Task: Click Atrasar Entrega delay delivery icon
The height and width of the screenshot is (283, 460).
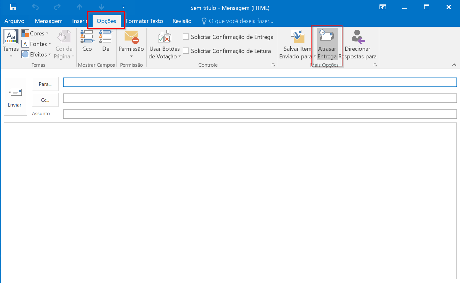Action: tap(327, 36)
